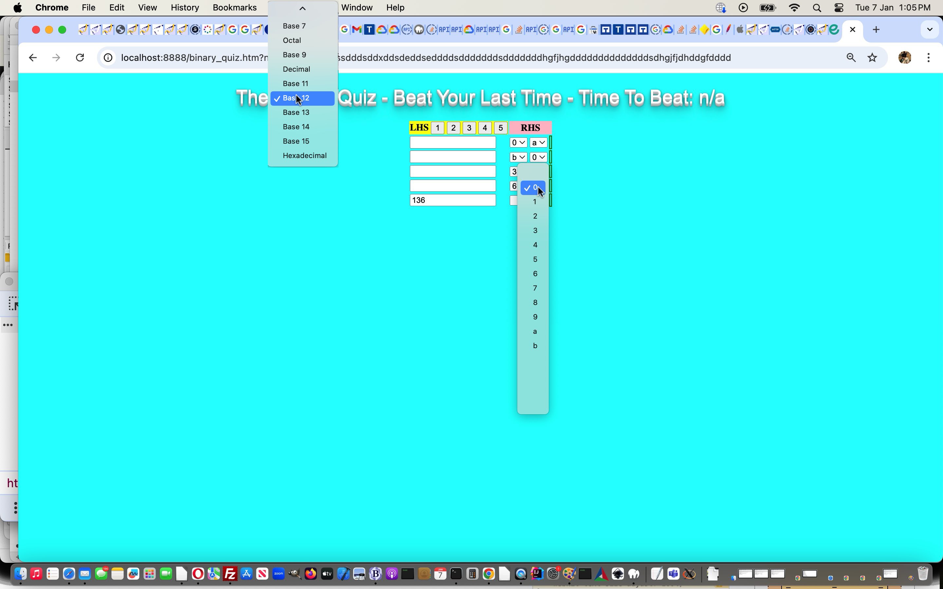Open Safari from the Dock

click(69, 574)
